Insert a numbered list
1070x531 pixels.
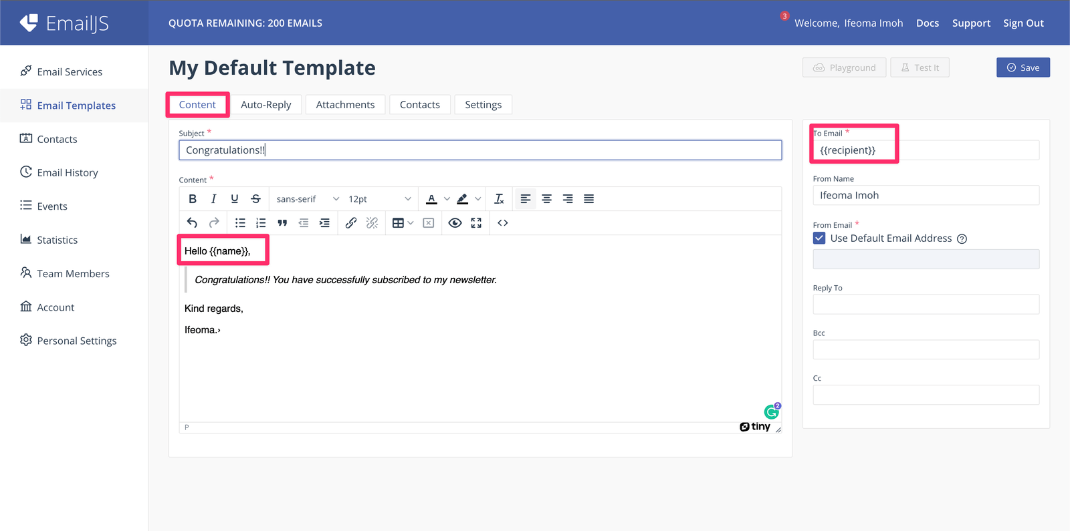coord(261,223)
